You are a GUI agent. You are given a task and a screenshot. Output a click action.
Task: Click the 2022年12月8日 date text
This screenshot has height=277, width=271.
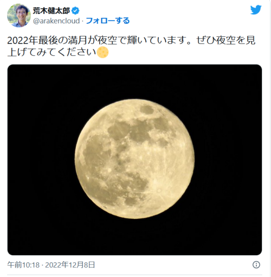[x=70, y=265]
